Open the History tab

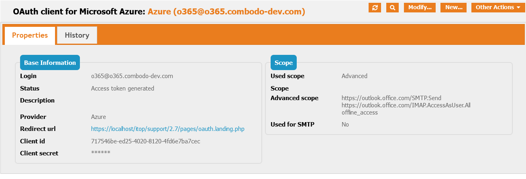tap(77, 35)
